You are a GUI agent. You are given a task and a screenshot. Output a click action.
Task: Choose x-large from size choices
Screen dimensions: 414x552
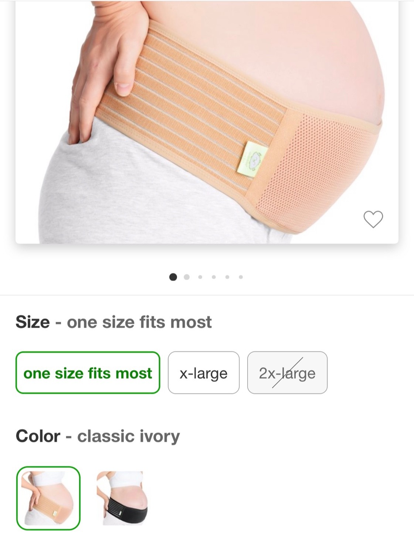point(204,373)
